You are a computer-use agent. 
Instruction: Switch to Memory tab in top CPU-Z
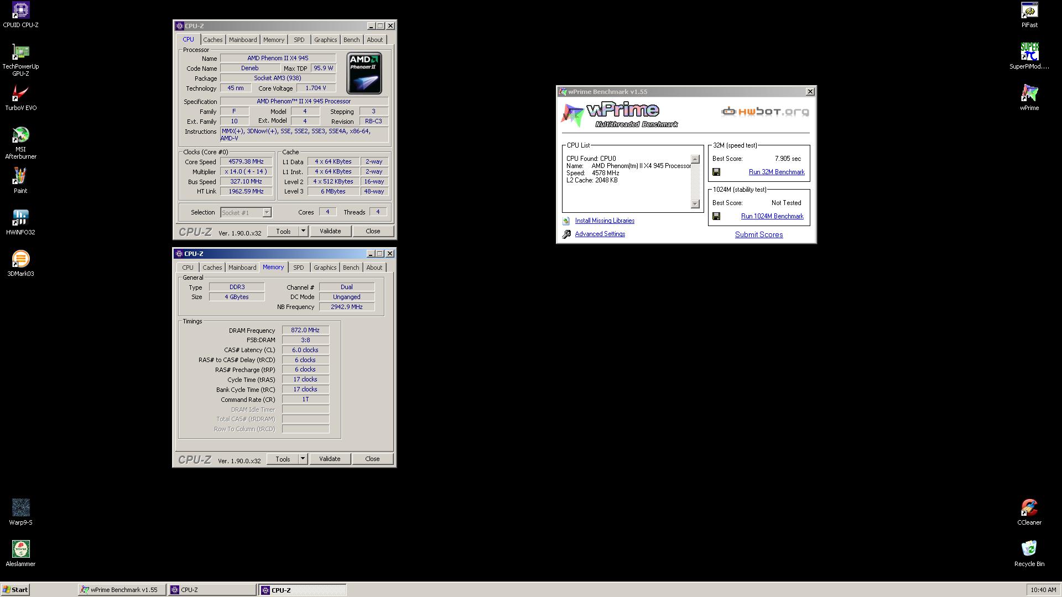click(274, 40)
